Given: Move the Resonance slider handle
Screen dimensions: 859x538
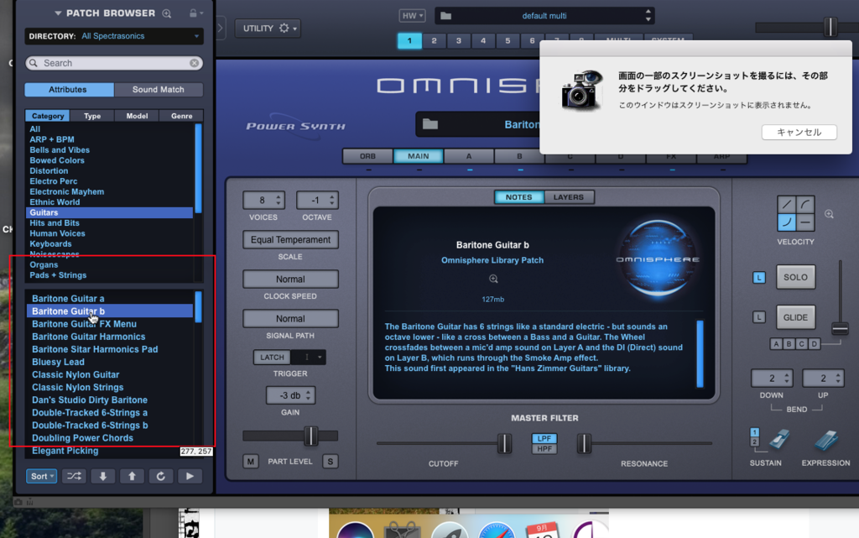Looking at the screenshot, I should click(x=584, y=443).
